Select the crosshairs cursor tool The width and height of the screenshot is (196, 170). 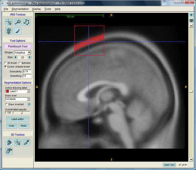(x=9, y=22)
